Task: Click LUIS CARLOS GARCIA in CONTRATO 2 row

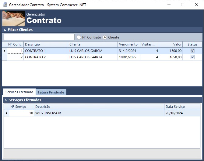Action: pos(93,57)
